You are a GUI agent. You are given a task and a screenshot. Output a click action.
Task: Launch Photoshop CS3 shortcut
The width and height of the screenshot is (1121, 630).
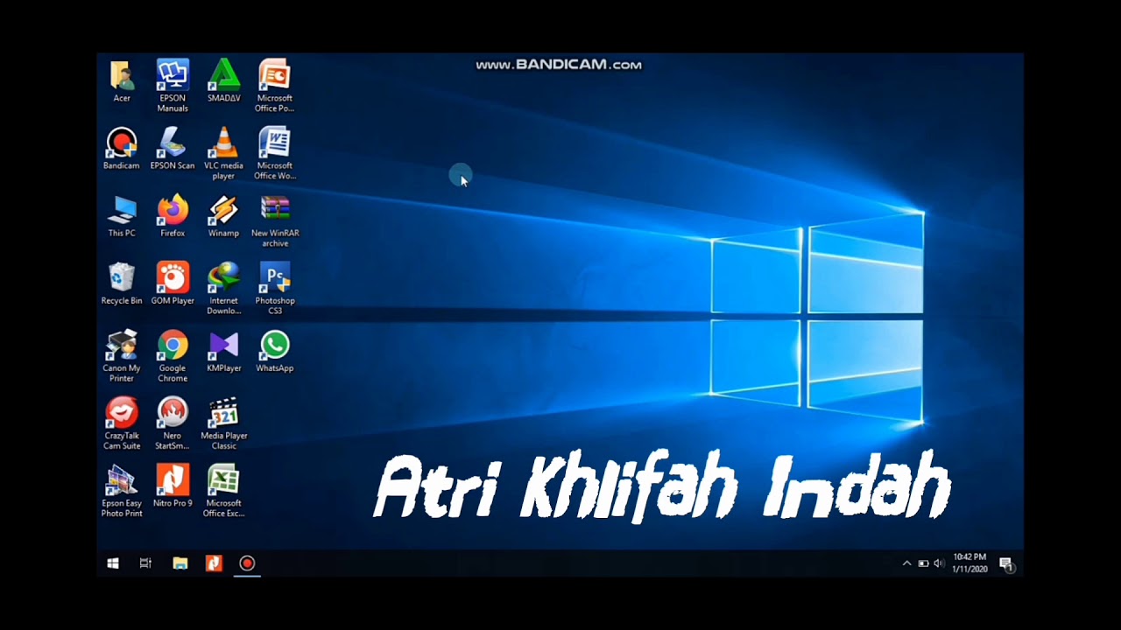[274, 289]
